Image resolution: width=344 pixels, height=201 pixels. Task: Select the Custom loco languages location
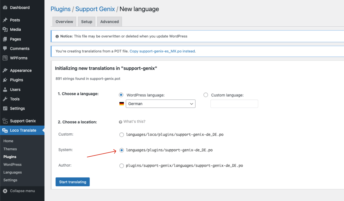click(x=122, y=134)
